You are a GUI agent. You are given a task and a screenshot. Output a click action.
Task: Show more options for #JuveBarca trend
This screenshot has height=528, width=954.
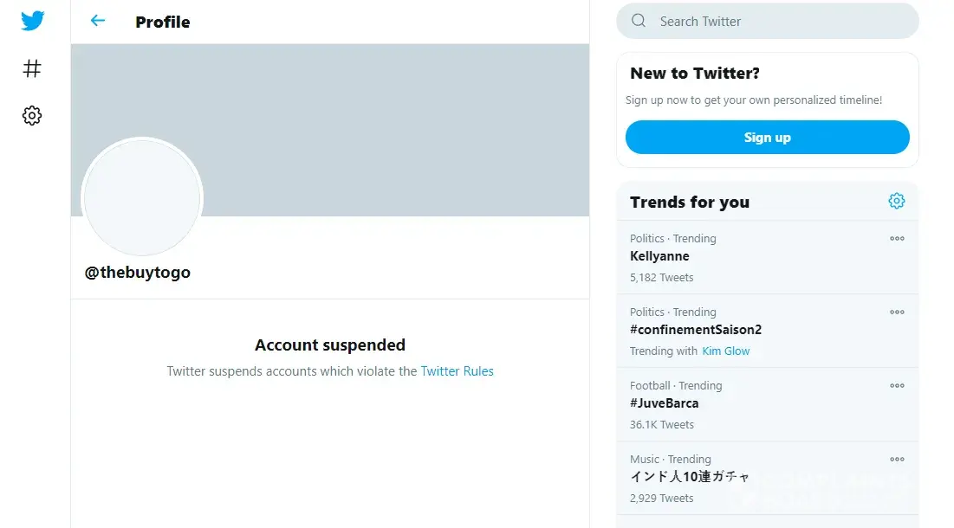pos(897,386)
